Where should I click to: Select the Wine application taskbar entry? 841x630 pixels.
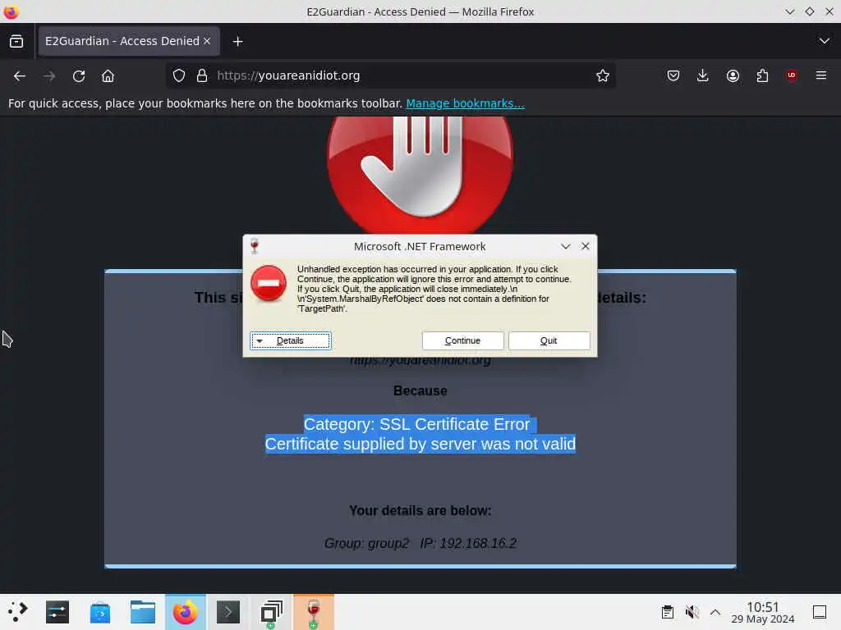(x=313, y=612)
